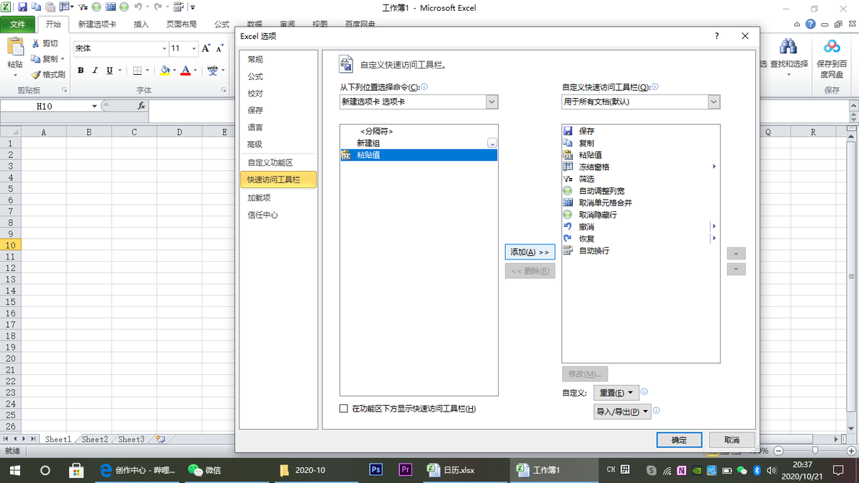
Task: Click the row 10 header
Action: (10, 245)
